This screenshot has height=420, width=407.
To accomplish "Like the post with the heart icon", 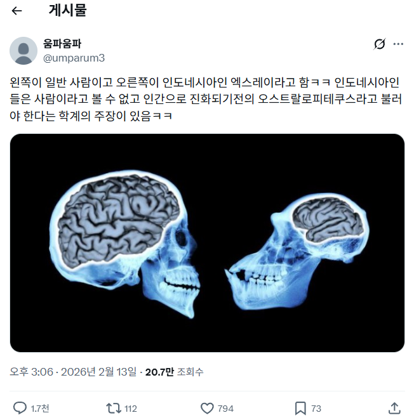I will click(x=207, y=409).
